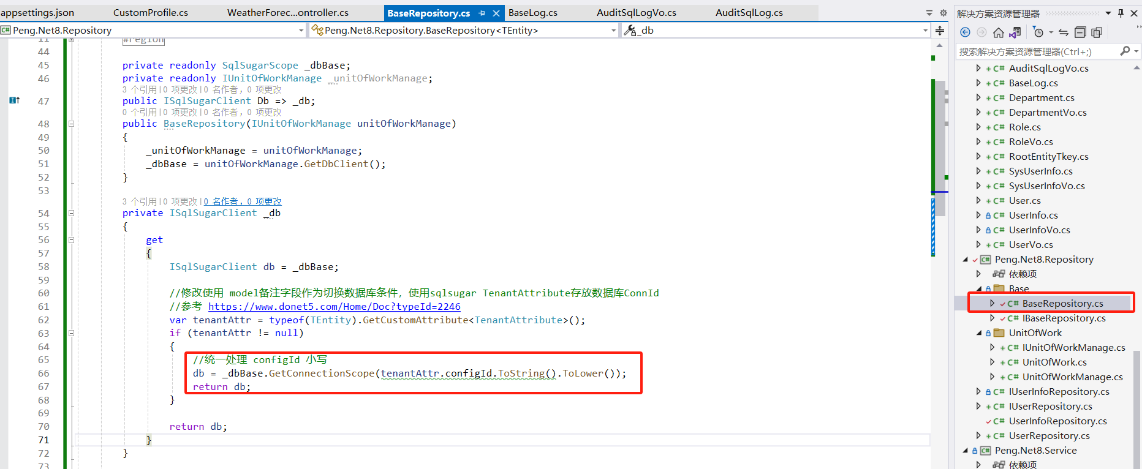This screenshot has width=1142, height=469.
Task: Click the pending changes filter clock icon
Action: [x=1038, y=32]
